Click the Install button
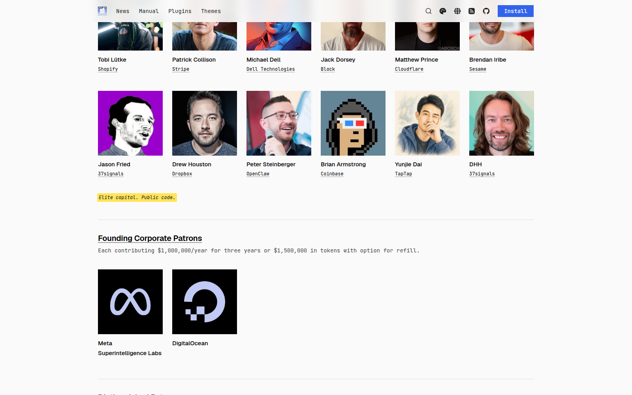 pyautogui.click(x=515, y=11)
